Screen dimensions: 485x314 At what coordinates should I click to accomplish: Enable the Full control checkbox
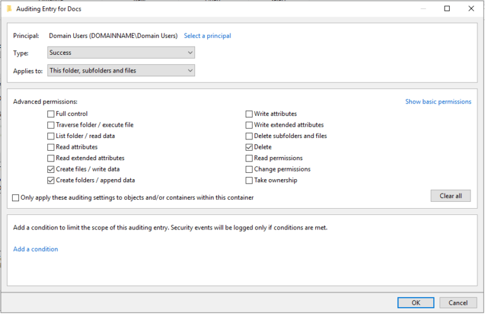pyautogui.click(x=51, y=114)
